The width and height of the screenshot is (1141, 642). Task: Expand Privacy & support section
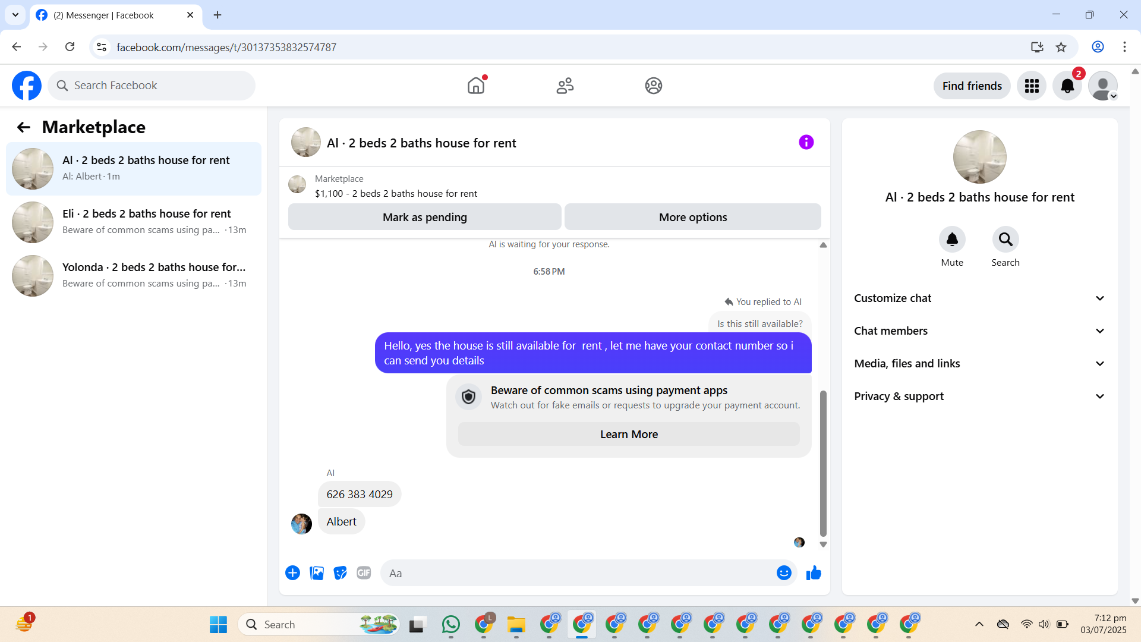click(x=979, y=396)
